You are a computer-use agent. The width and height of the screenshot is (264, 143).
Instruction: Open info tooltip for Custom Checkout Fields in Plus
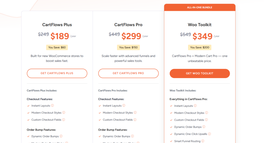[63, 120]
